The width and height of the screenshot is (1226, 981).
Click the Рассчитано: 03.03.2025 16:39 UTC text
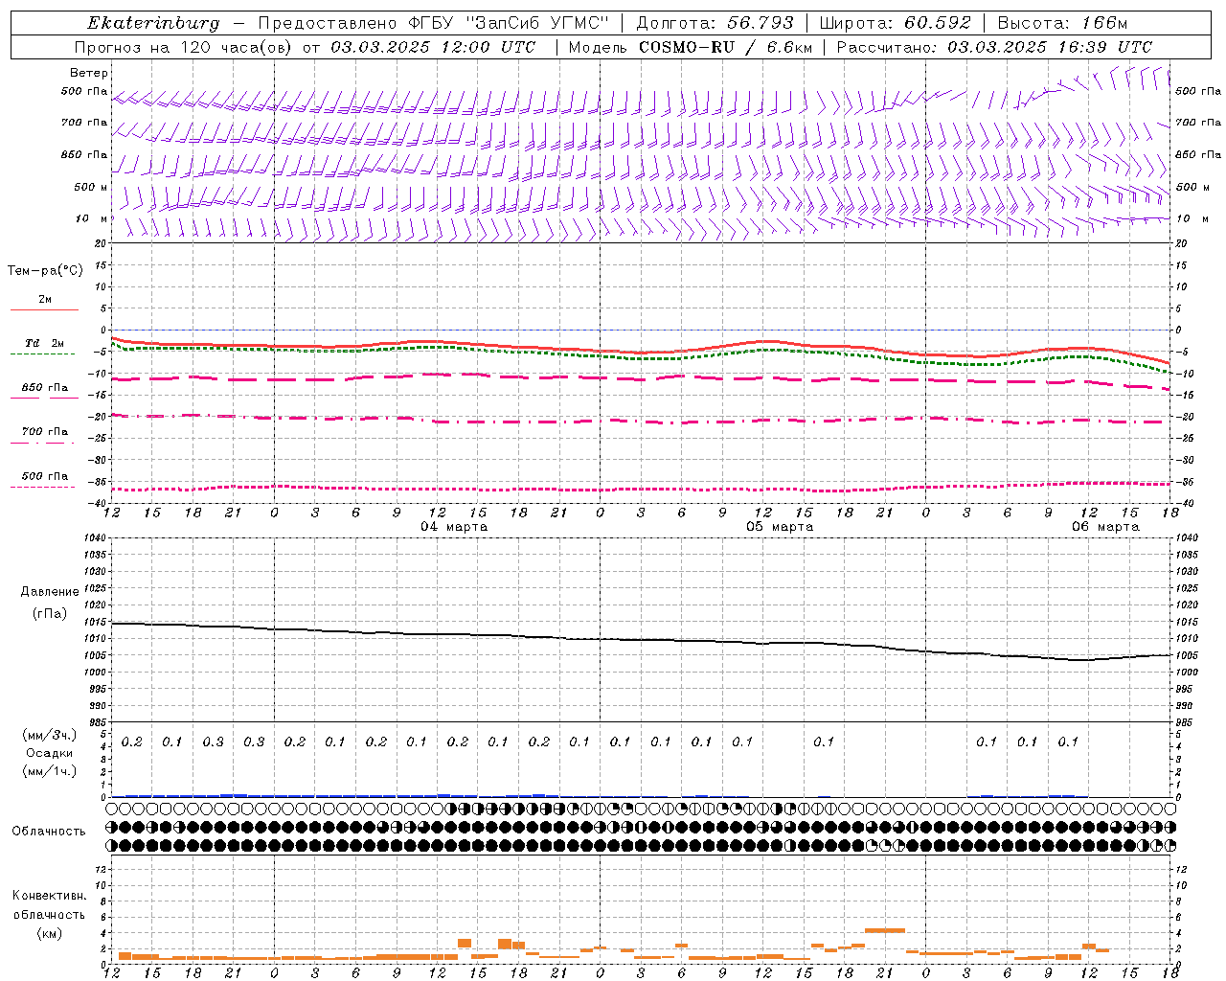pos(994,47)
